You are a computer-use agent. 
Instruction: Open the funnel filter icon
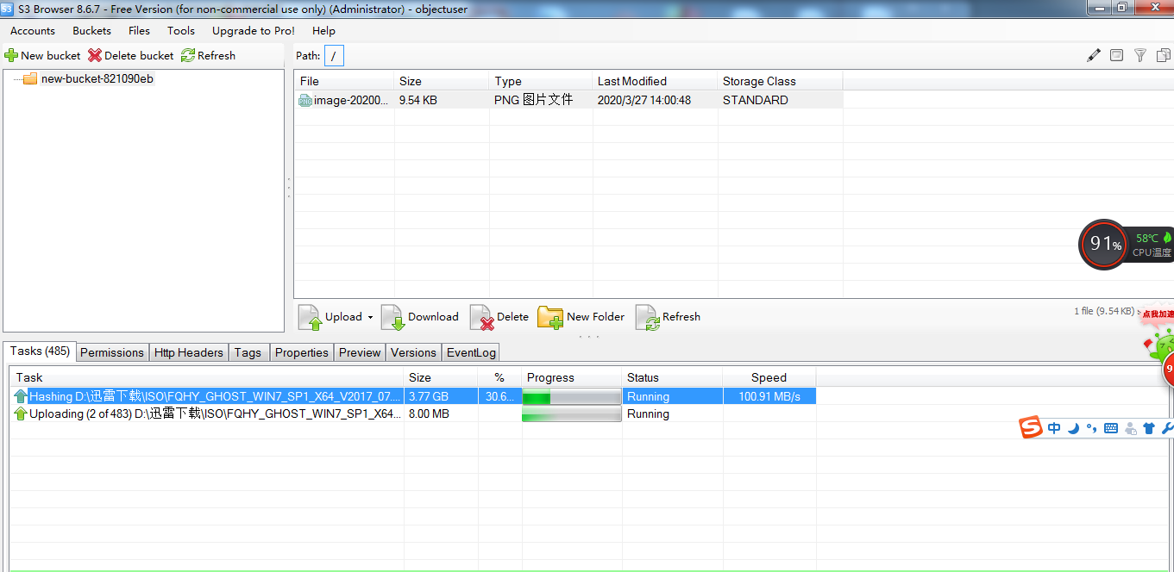[1139, 55]
